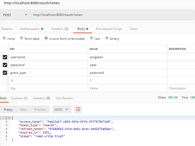
Task: Click the request URL input field
Action: point(112,15)
